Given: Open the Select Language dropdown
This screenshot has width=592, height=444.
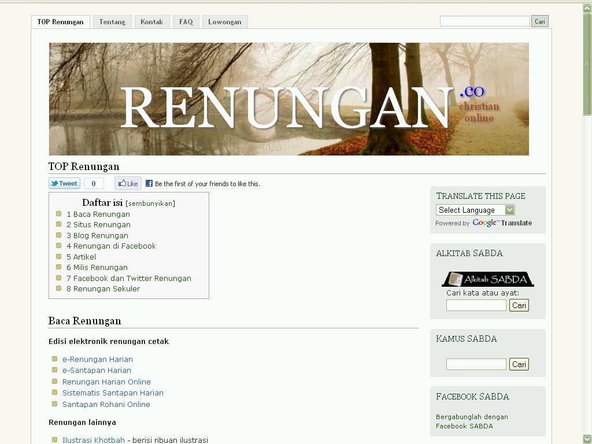Looking at the screenshot, I should [x=475, y=210].
